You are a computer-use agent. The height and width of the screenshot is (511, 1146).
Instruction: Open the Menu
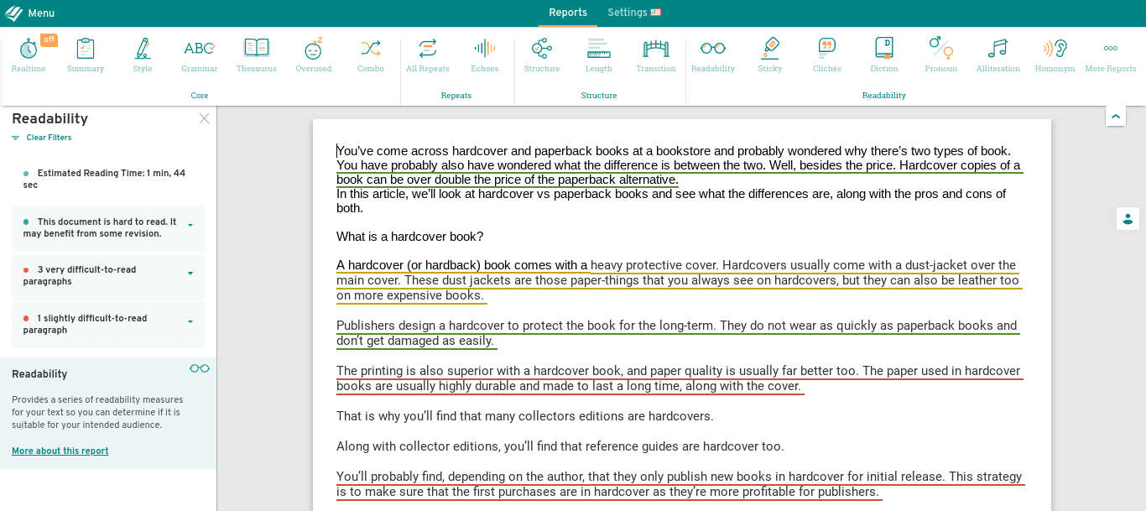pyautogui.click(x=41, y=13)
